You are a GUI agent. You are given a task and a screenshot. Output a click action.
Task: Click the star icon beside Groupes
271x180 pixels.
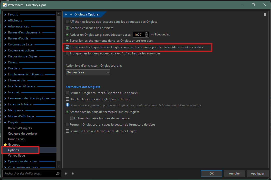click(x=5, y=144)
